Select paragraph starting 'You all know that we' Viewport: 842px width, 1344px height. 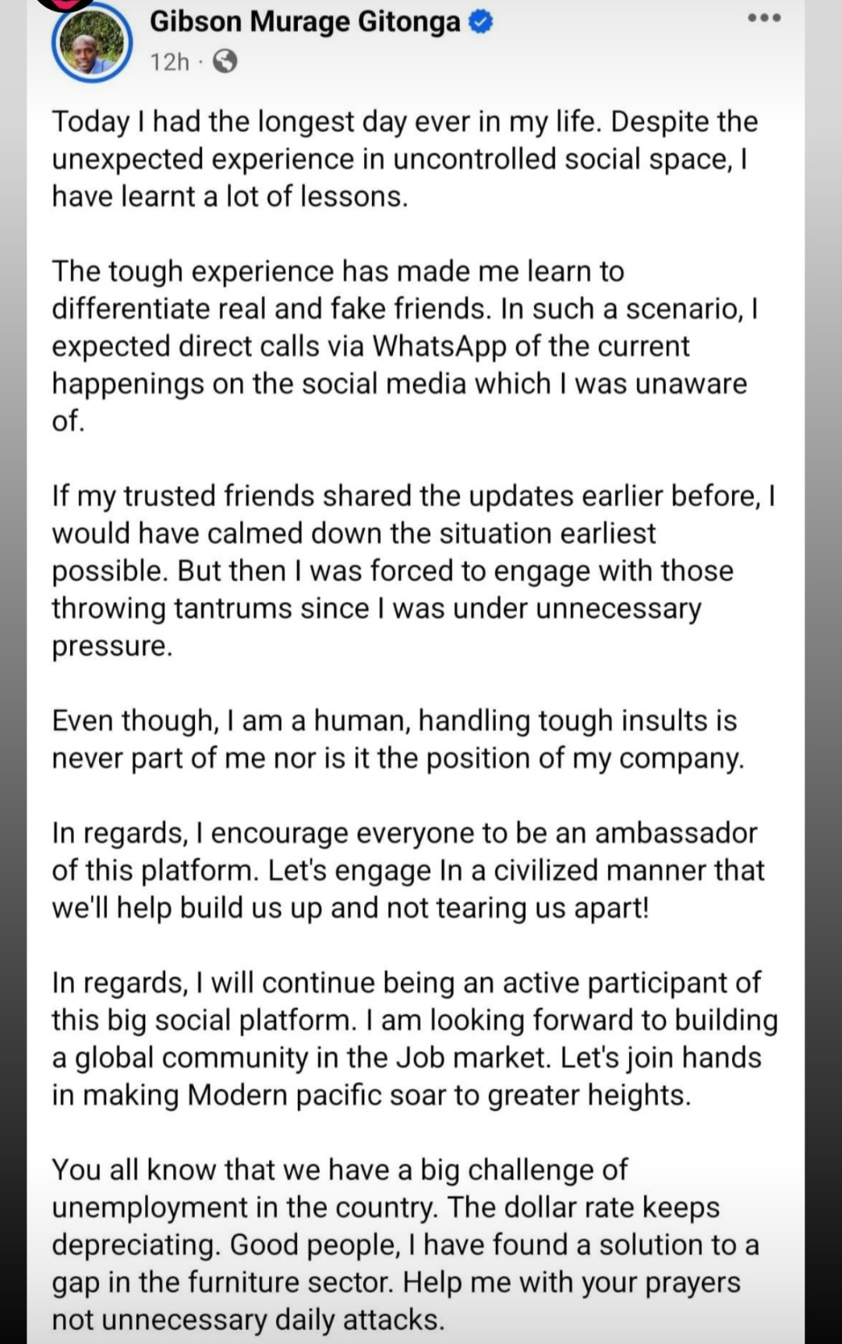coord(405,1244)
